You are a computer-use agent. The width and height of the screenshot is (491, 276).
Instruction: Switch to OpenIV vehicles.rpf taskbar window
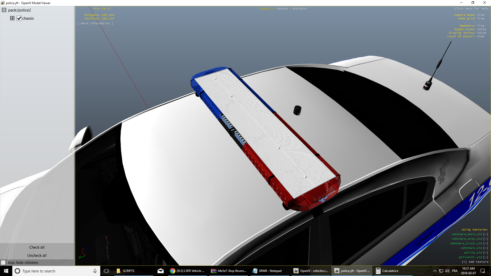pyautogui.click(x=311, y=271)
